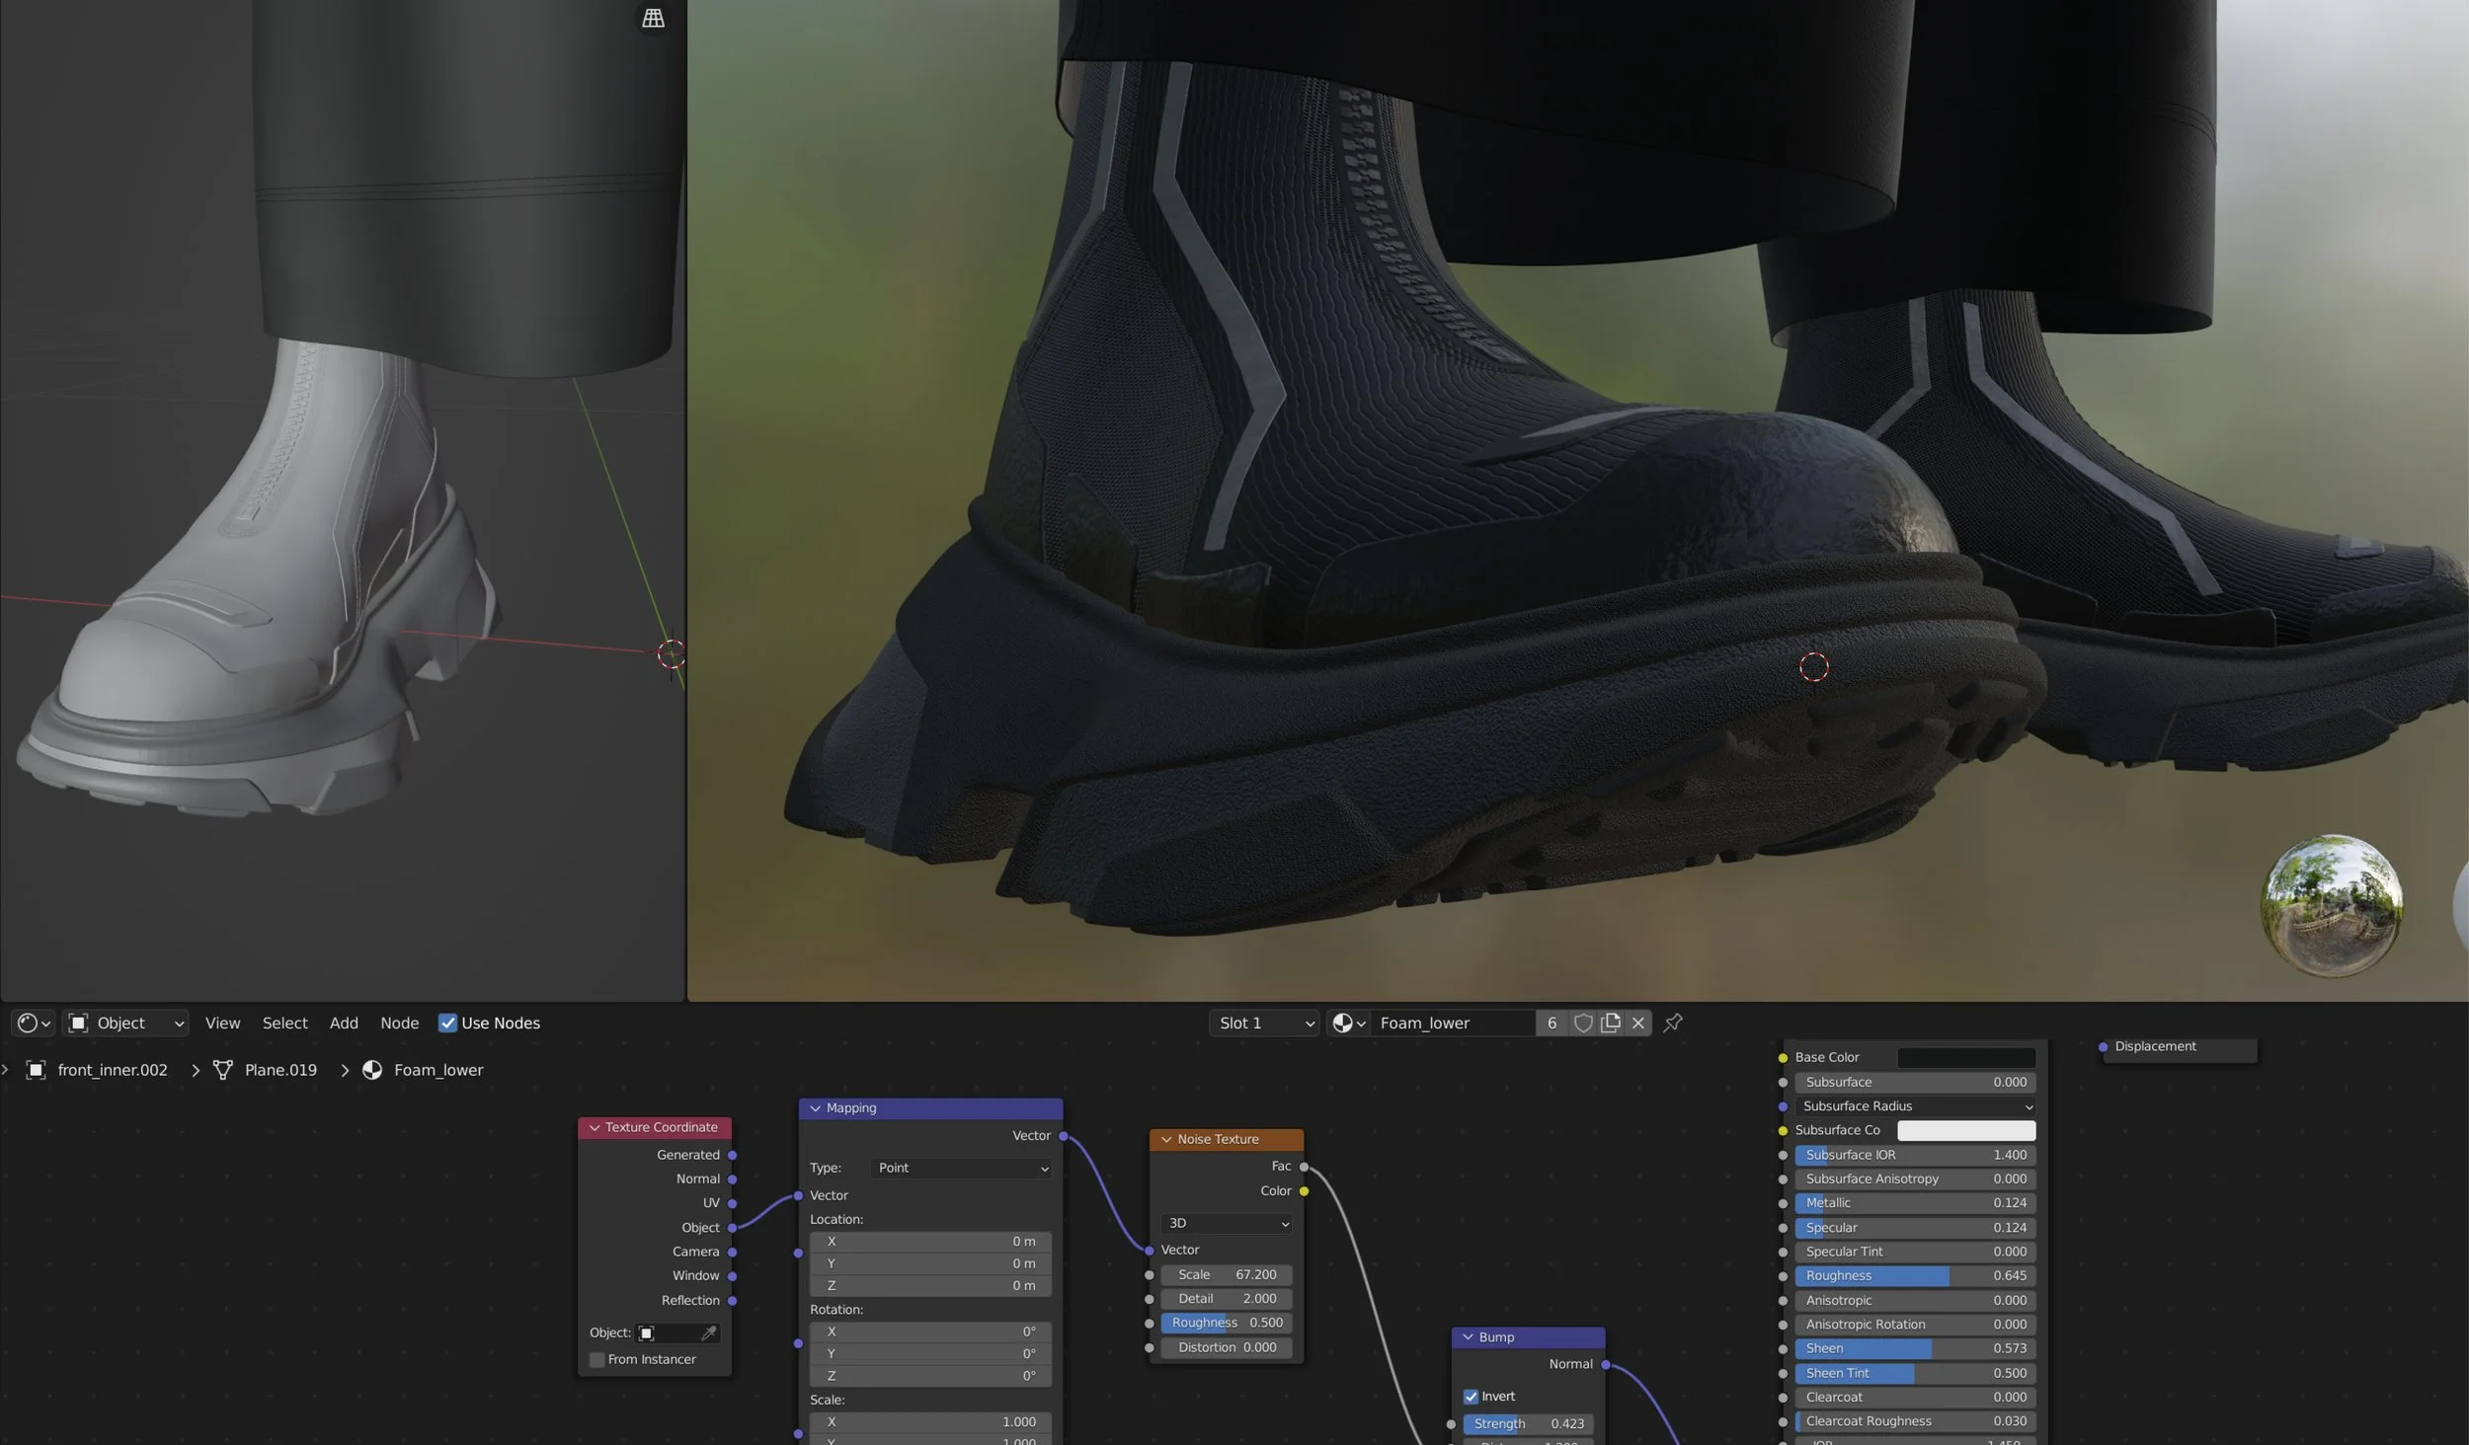Click the Principled Roughness slider
This screenshot has height=1445, width=2469.
tap(1914, 1275)
